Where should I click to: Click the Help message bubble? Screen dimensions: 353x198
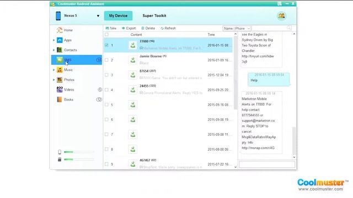click(x=269, y=79)
